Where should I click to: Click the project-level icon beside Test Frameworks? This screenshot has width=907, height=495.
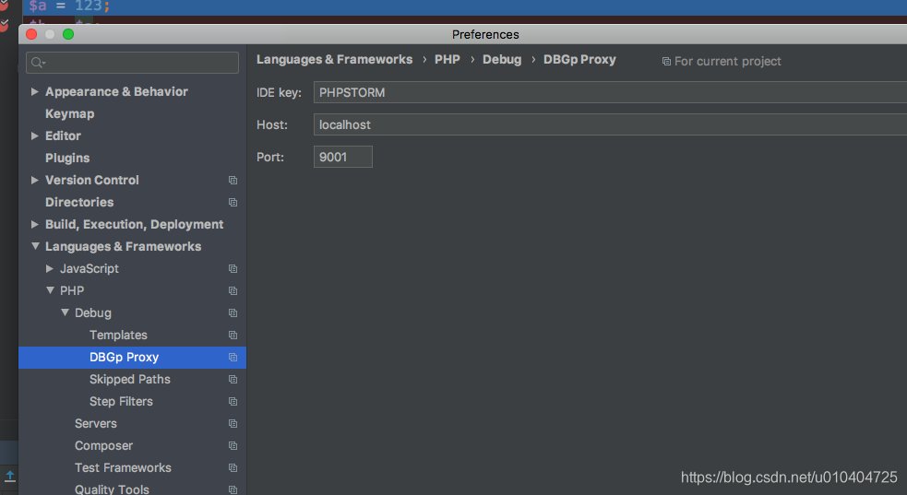point(233,468)
